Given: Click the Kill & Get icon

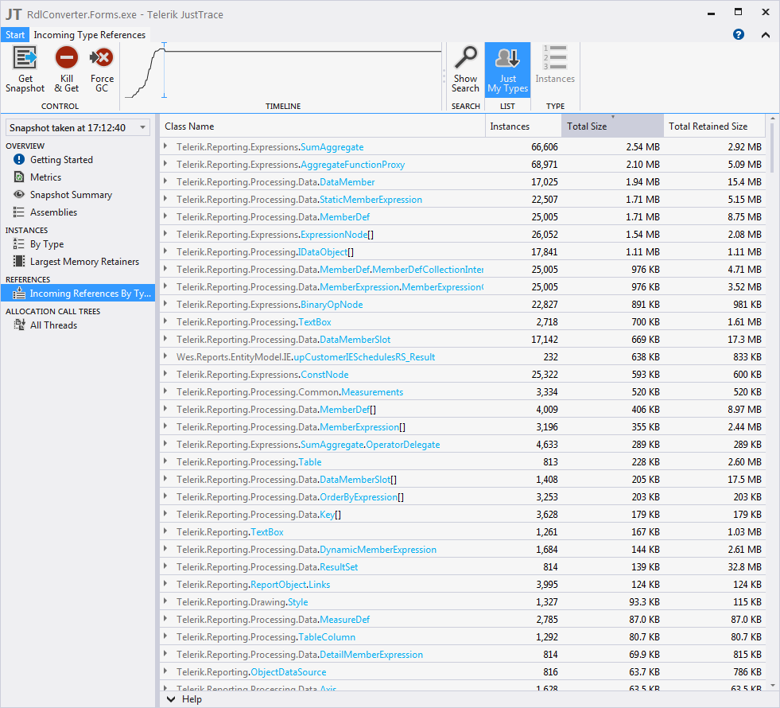Looking at the screenshot, I should 67,58.
